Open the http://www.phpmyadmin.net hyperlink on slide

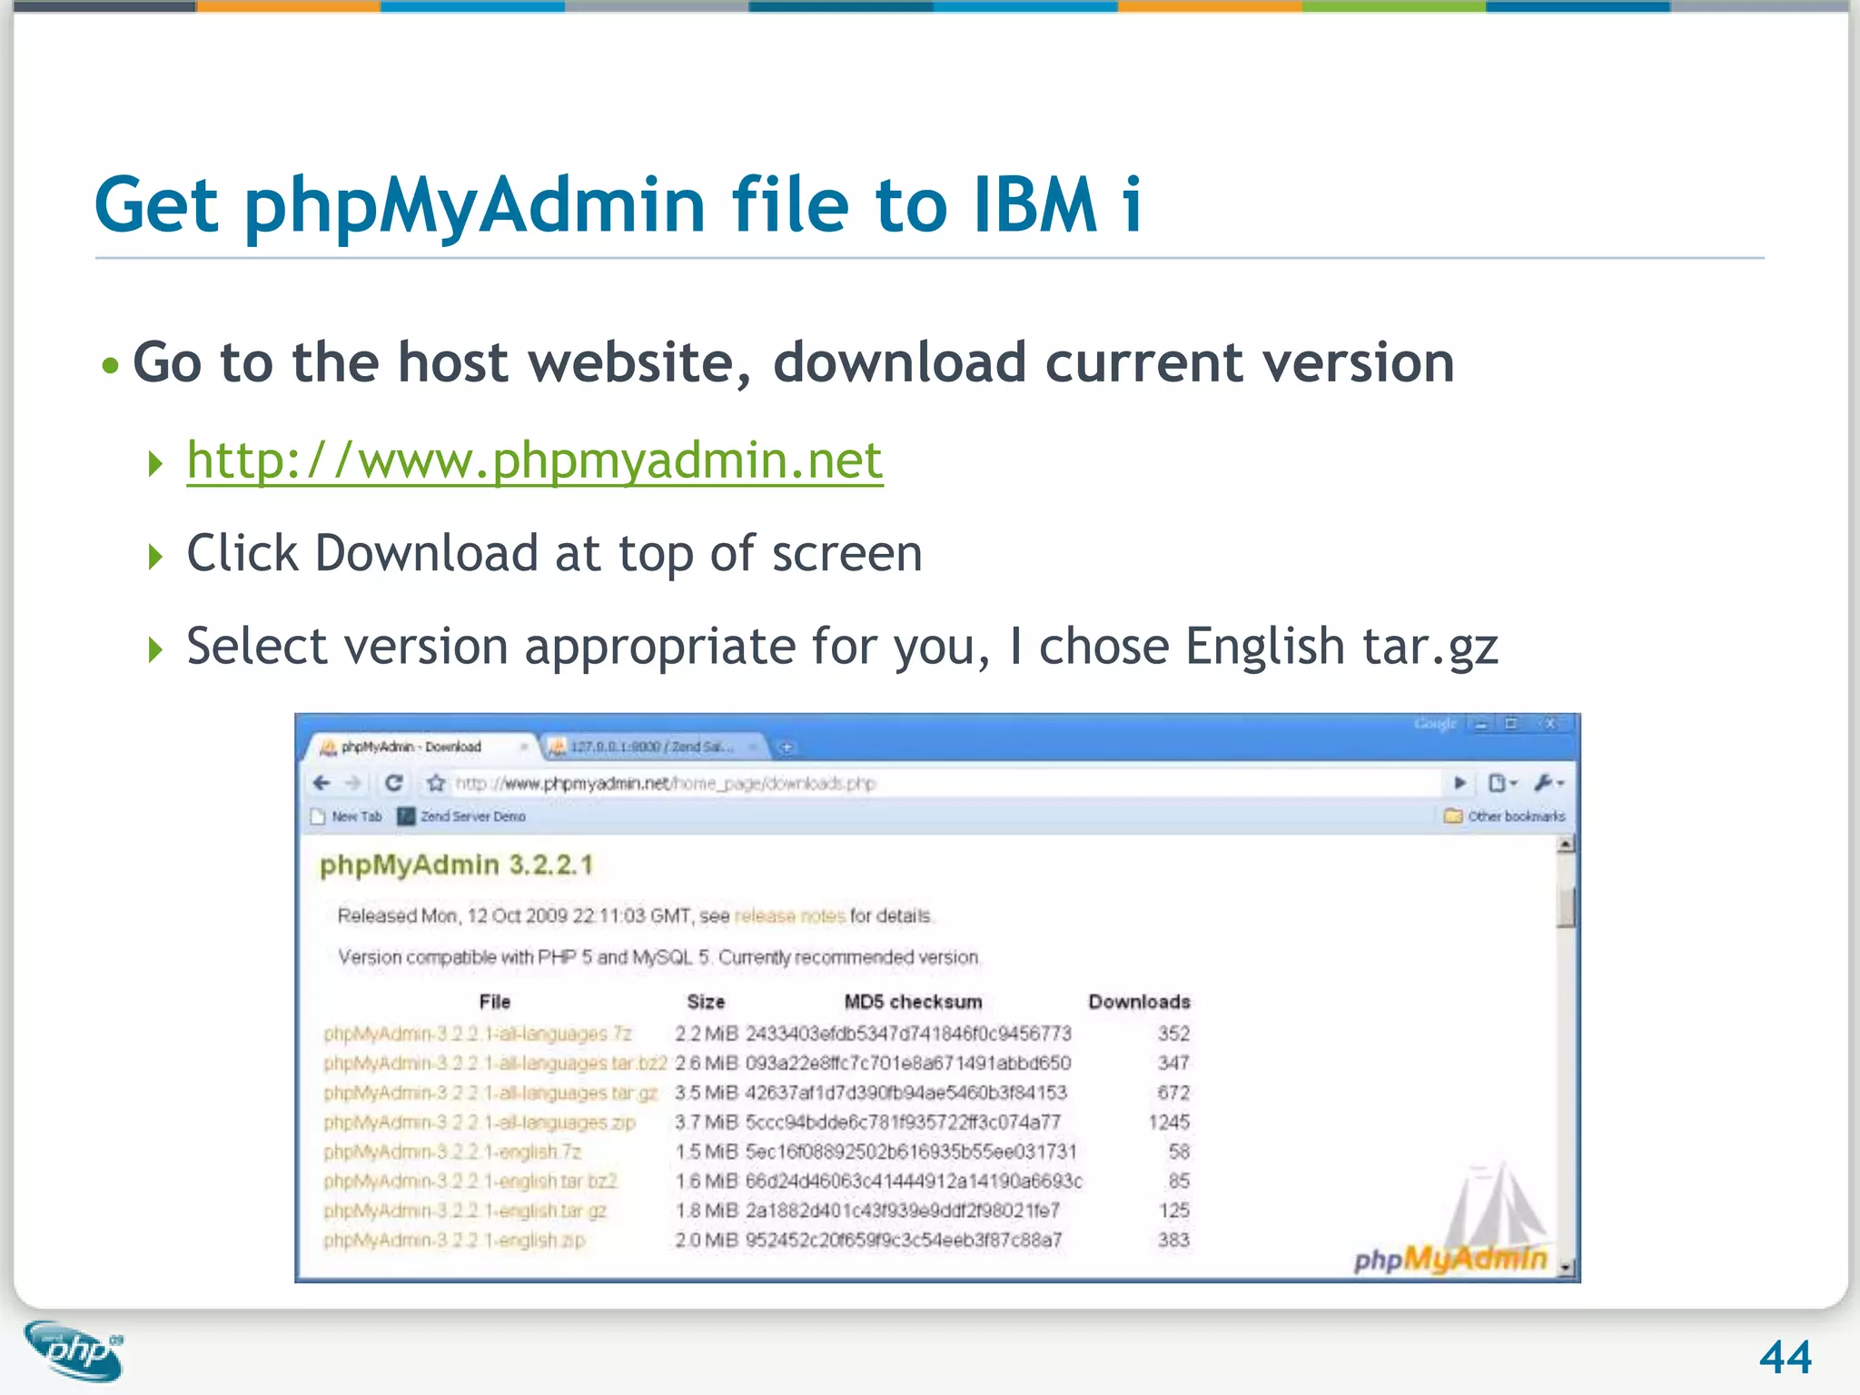[x=534, y=460]
